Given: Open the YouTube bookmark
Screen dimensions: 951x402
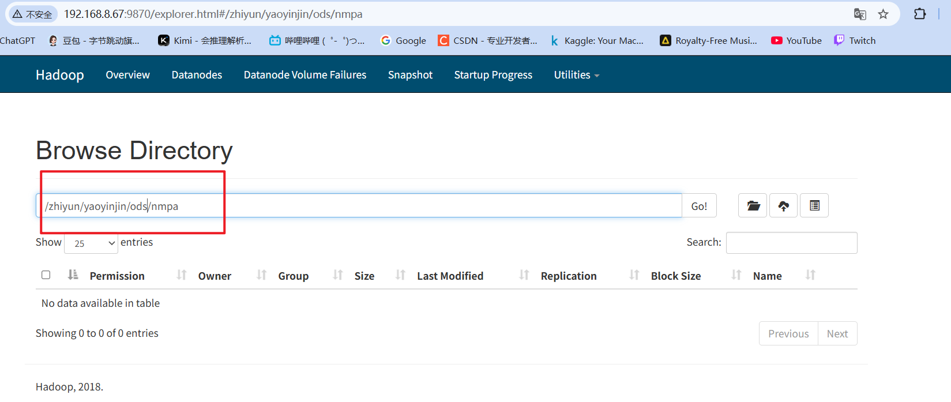Looking at the screenshot, I should click(796, 40).
